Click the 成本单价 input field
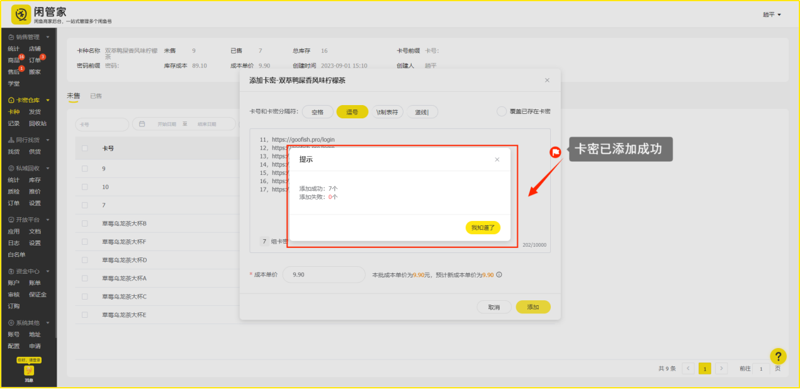This screenshot has width=800, height=389. tap(324, 275)
